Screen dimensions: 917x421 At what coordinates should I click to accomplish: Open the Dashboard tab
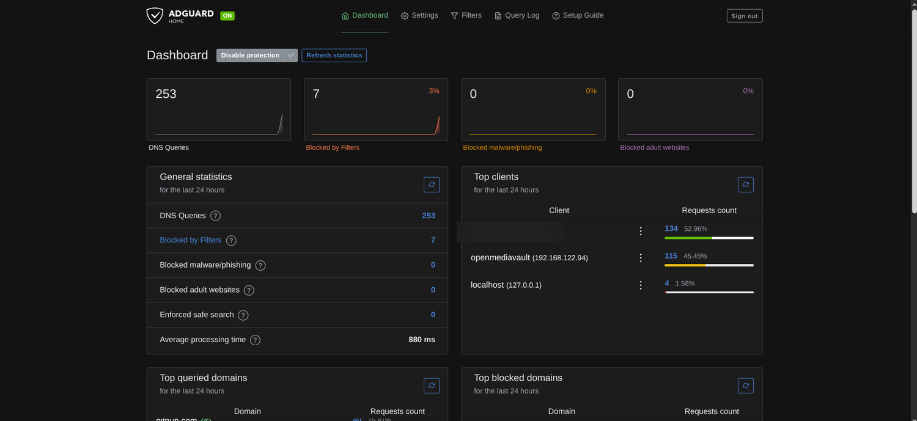(365, 15)
